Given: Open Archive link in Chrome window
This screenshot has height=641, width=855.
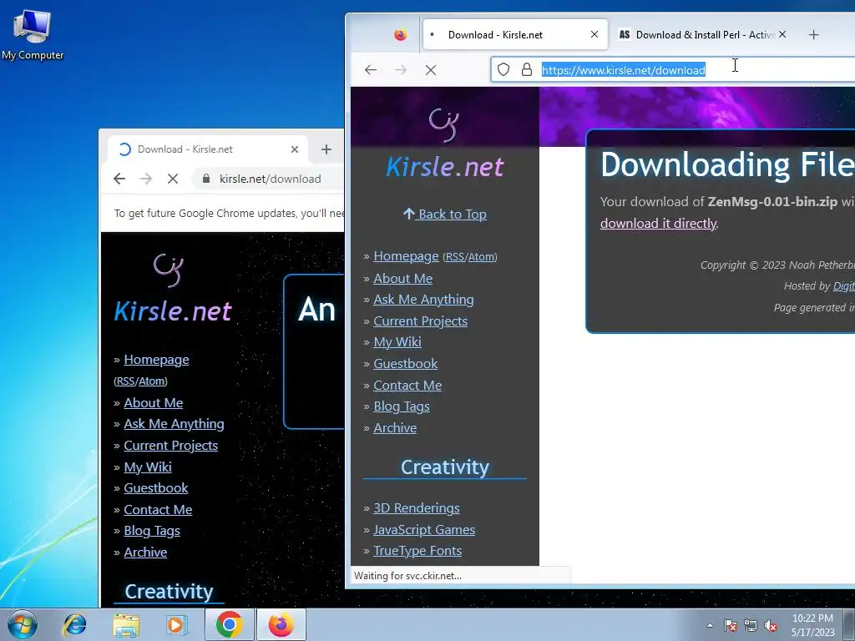Looking at the screenshot, I should click(x=145, y=553).
